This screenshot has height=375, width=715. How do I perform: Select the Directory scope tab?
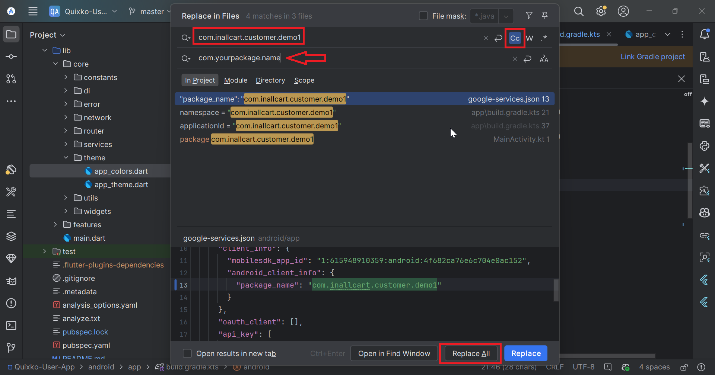270,80
